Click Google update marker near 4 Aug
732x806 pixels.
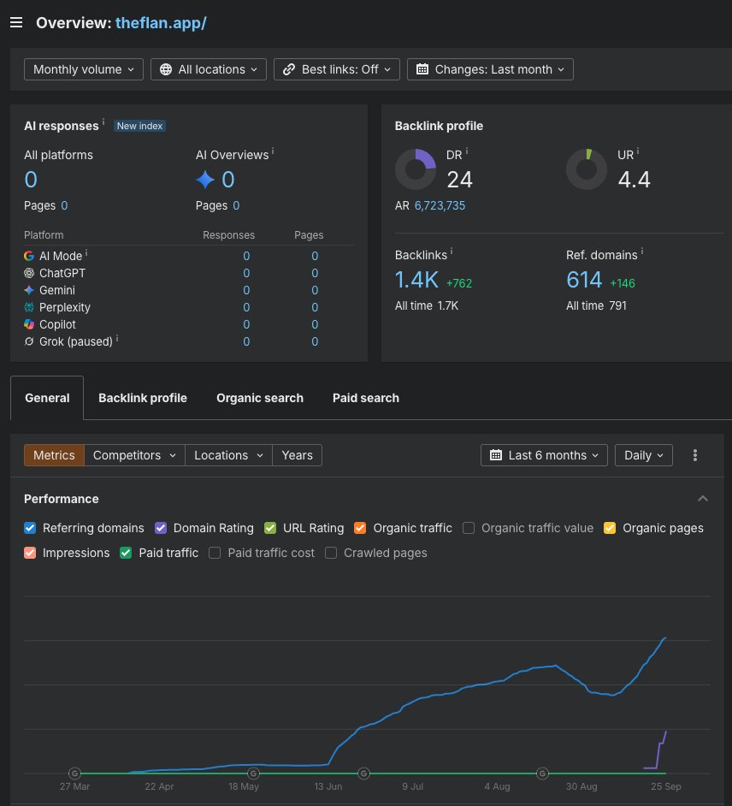(x=542, y=773)
